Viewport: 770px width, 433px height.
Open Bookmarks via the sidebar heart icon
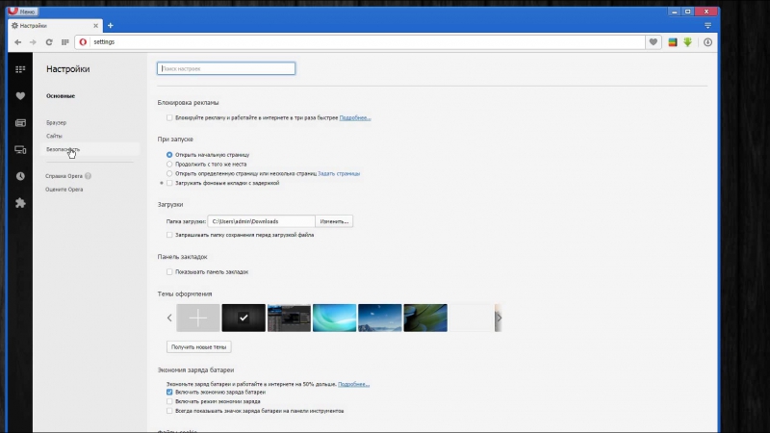[20, 96]
